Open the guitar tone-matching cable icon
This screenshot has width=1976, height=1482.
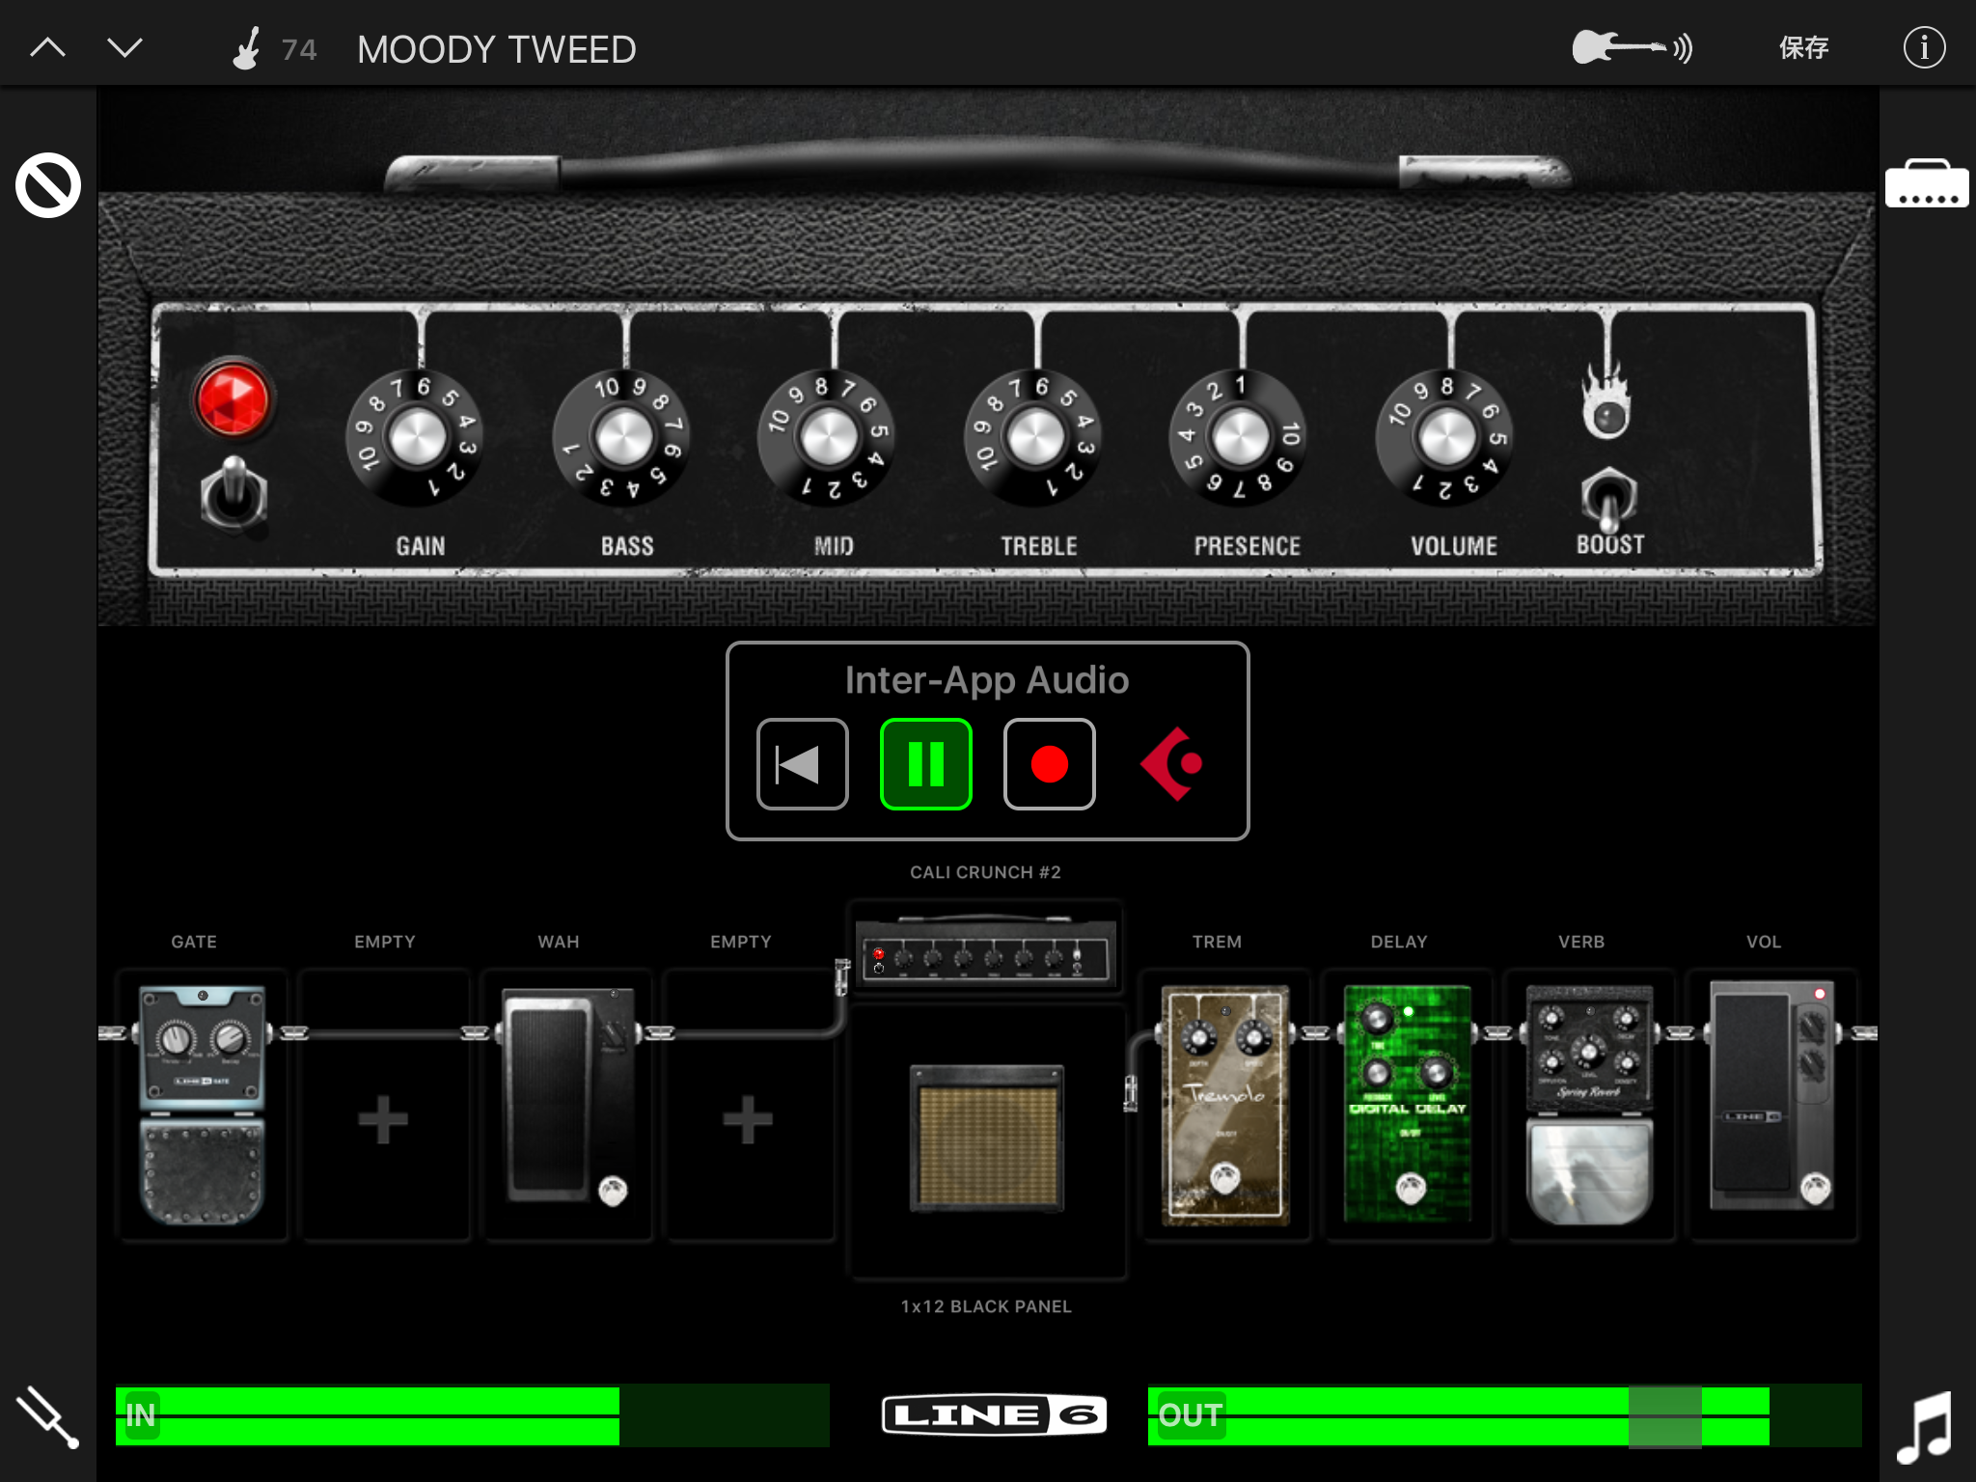[1632, 47]
